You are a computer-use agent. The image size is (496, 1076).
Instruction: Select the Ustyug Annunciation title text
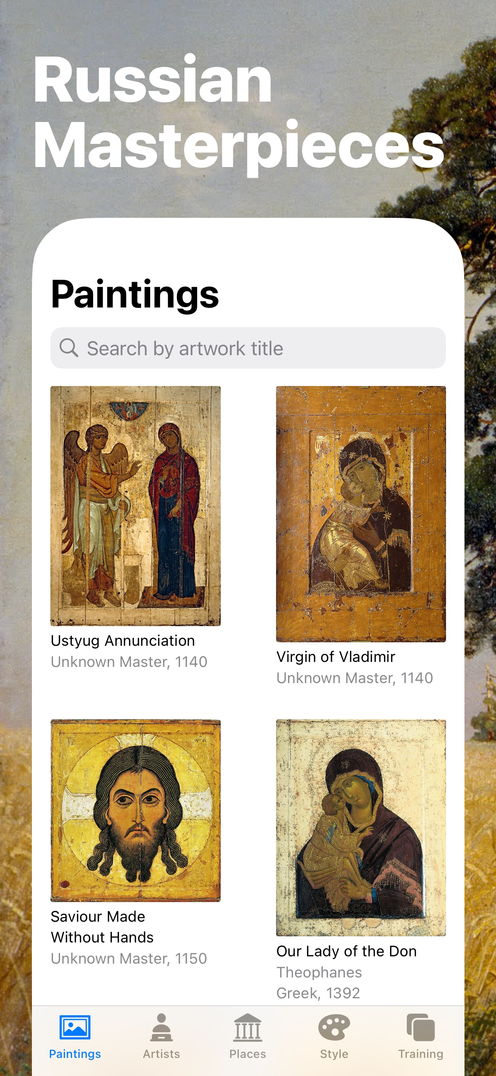pyautogui.click(x=123, y=641)
